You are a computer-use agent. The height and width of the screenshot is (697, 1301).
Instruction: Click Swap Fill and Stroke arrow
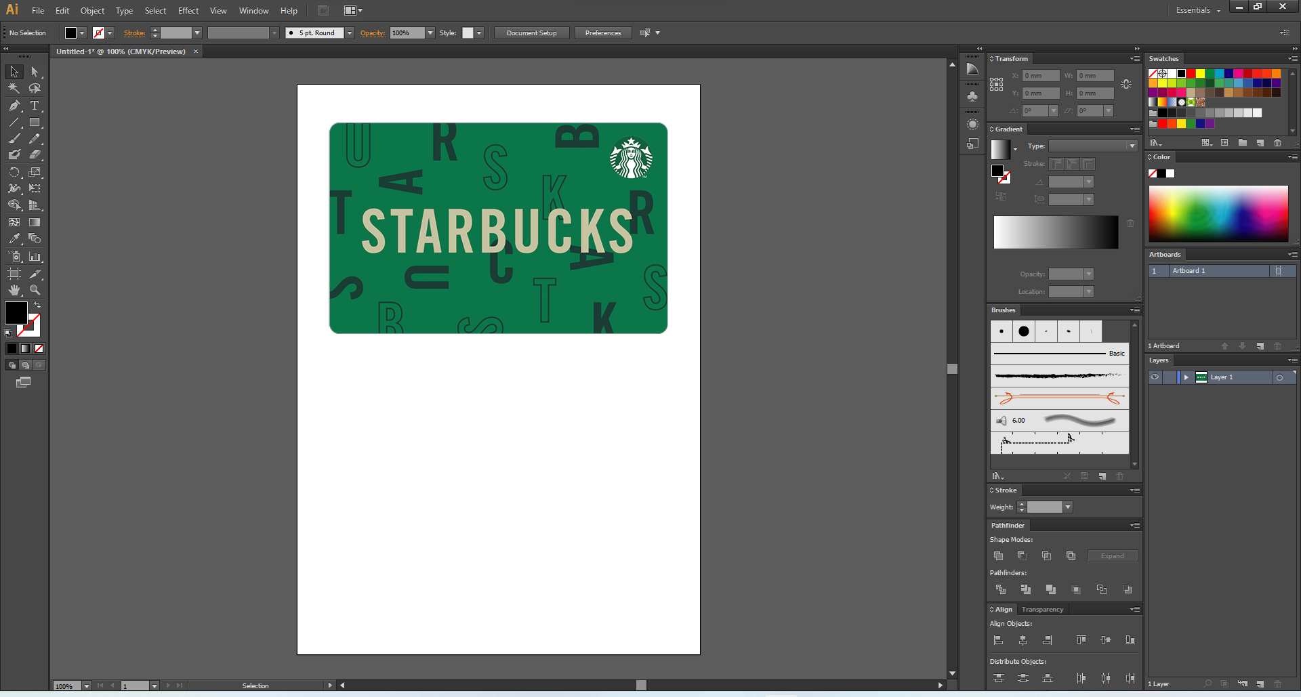[x=38, y=305]
